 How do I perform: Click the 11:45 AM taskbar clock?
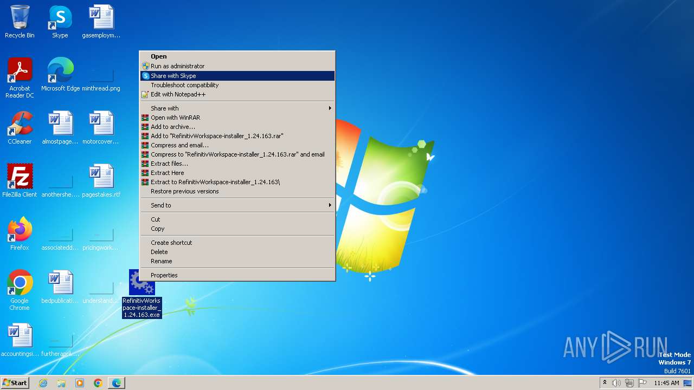pos(666,383)
